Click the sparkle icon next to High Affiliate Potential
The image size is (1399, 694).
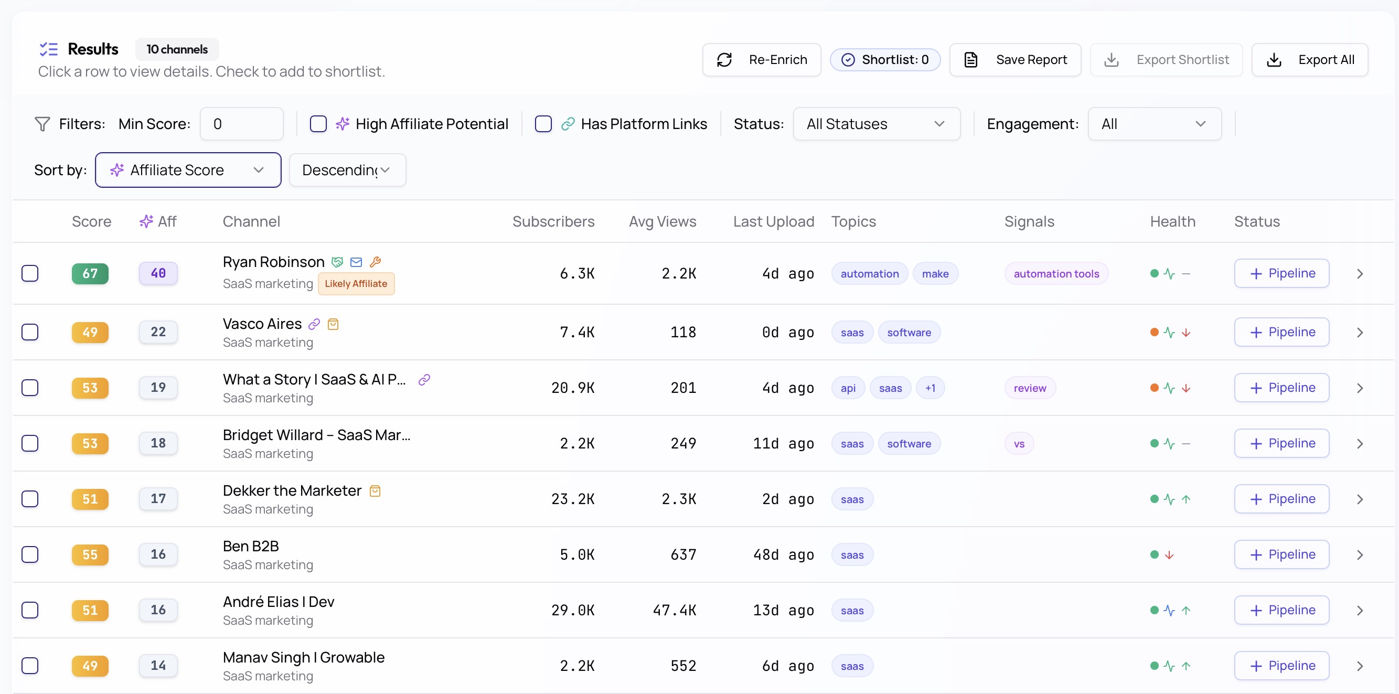pyautogui.click(x=342, y=124)
